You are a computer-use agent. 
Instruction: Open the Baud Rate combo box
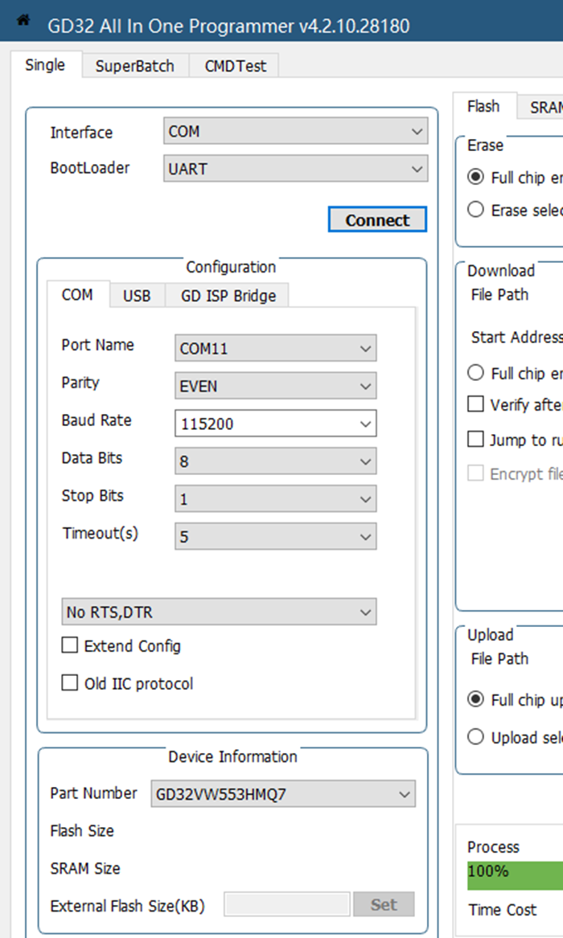pyautogui.click(x=275, y=424)
